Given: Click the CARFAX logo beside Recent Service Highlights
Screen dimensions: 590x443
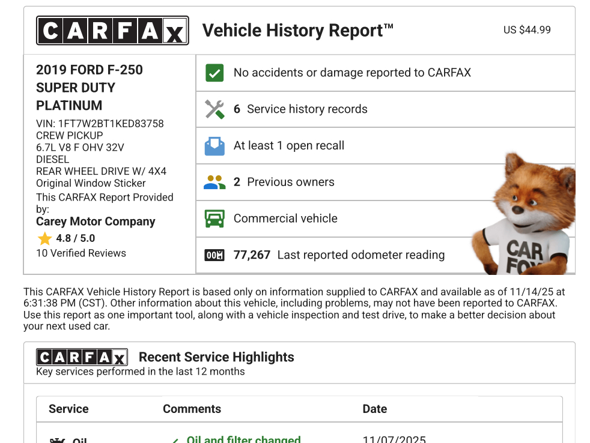Looking at the screenshot, I should click(x=82, y=357).
